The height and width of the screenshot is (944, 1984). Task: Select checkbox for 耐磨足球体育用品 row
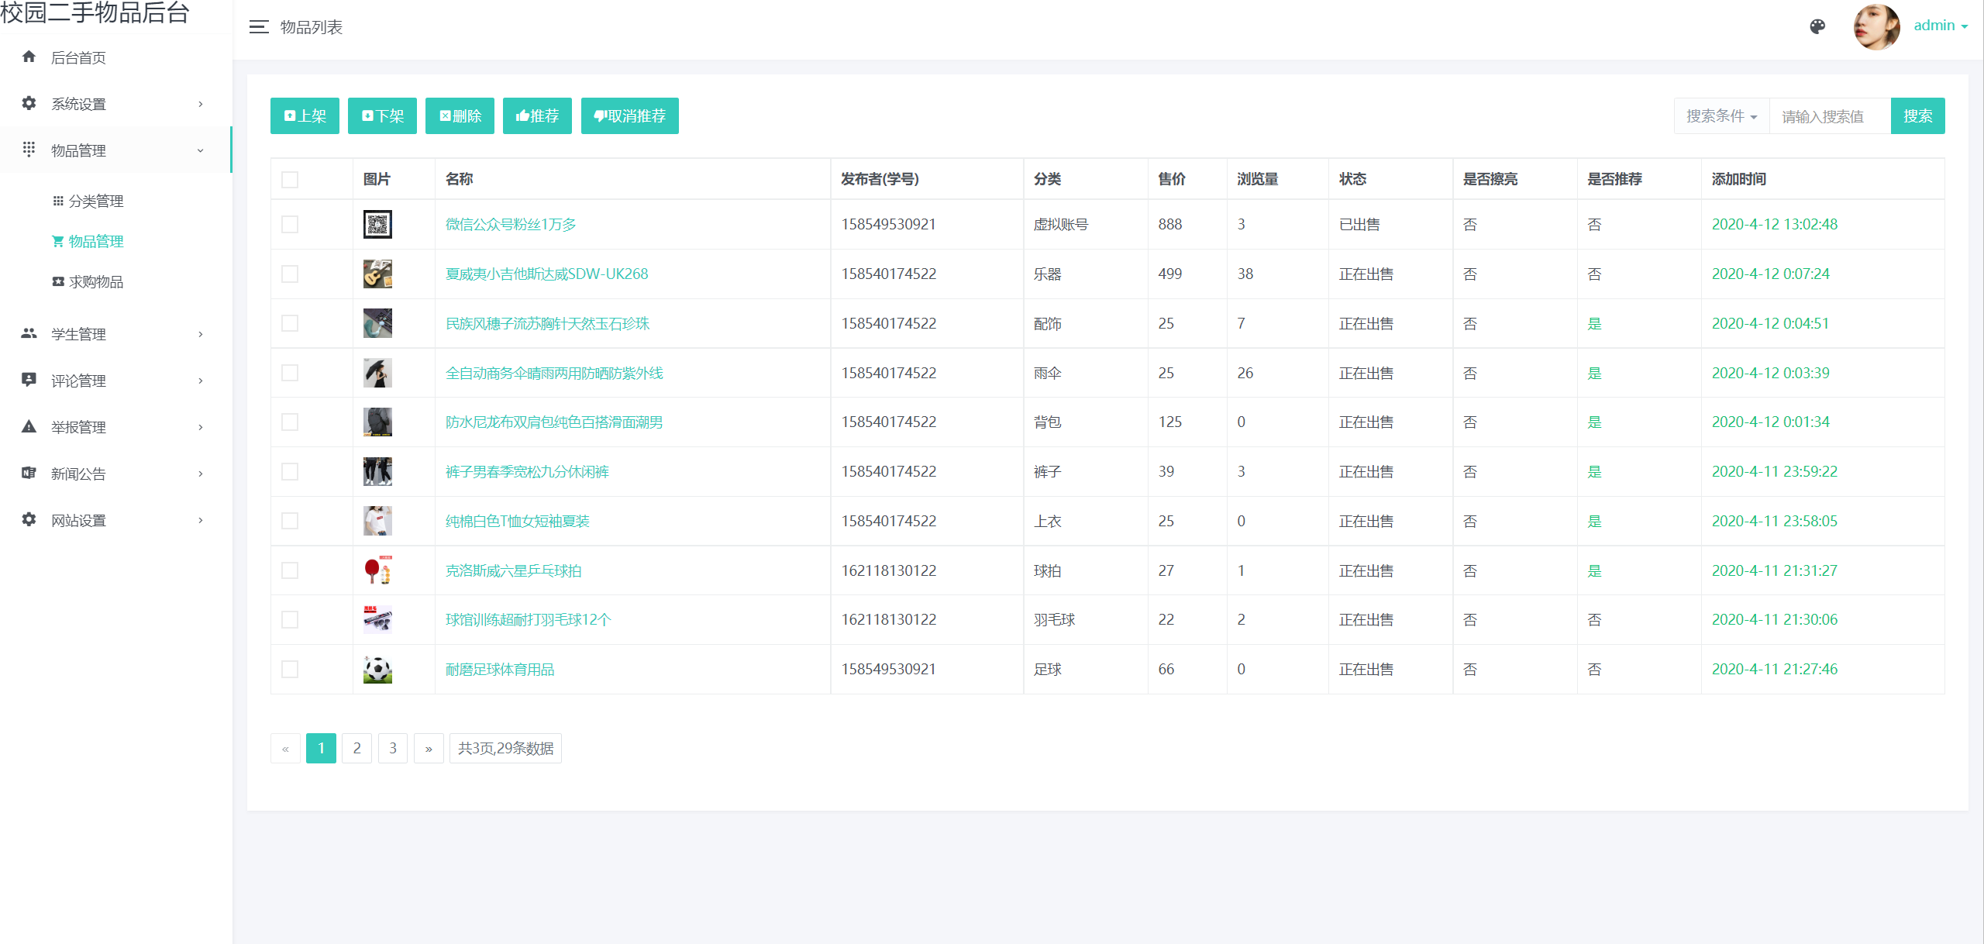(x=290, y=670)
